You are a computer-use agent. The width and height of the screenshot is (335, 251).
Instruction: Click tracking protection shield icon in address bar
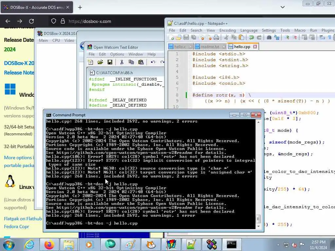coord(54,21)
